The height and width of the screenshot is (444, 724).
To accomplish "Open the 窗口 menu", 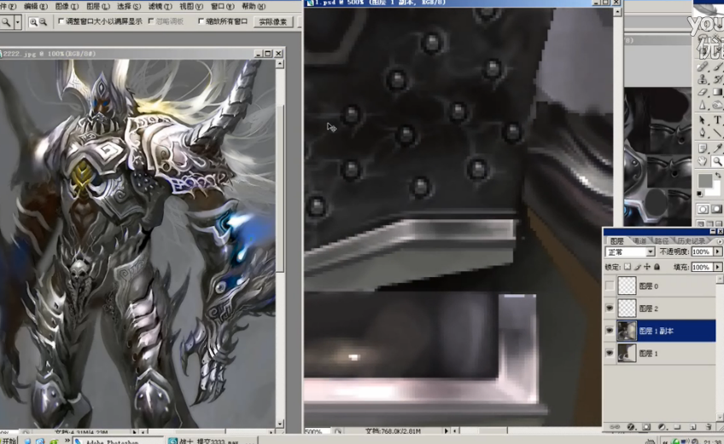I will (223, 7).
